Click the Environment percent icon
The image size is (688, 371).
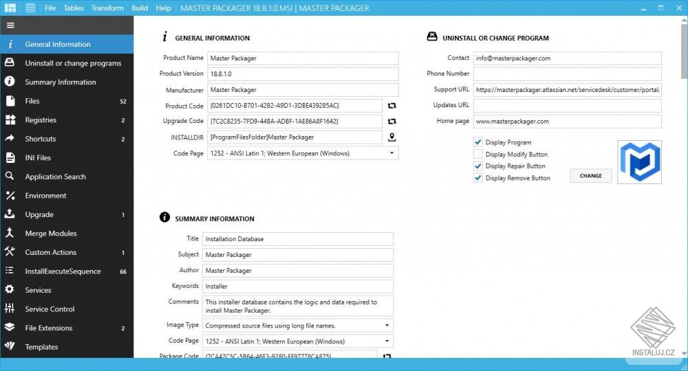(10, 195)
